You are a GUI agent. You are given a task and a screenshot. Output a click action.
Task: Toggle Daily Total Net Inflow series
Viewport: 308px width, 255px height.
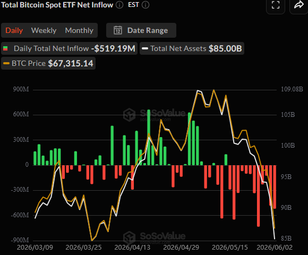pos(69,48)
